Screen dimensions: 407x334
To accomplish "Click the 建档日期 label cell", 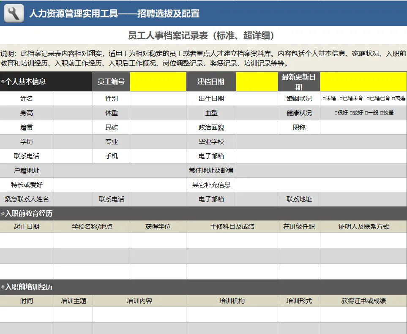I will [211, 81].
